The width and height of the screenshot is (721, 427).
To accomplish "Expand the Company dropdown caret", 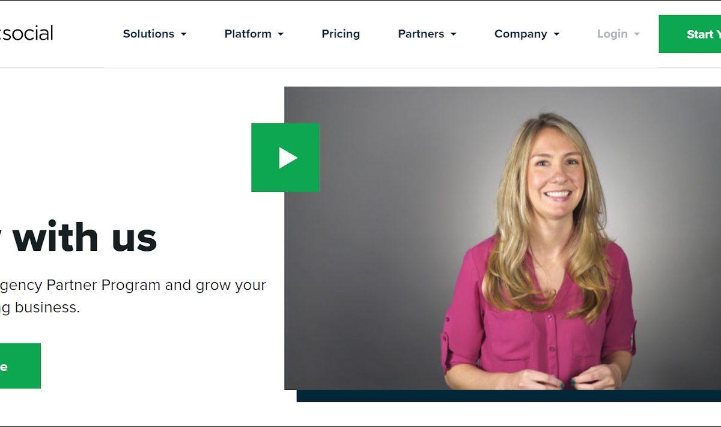I will coord(556,34).
